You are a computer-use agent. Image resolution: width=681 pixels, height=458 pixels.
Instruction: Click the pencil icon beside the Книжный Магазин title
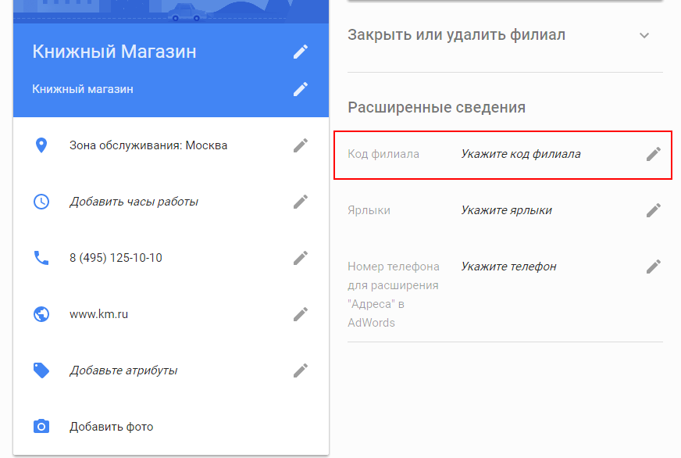[301, 52]
